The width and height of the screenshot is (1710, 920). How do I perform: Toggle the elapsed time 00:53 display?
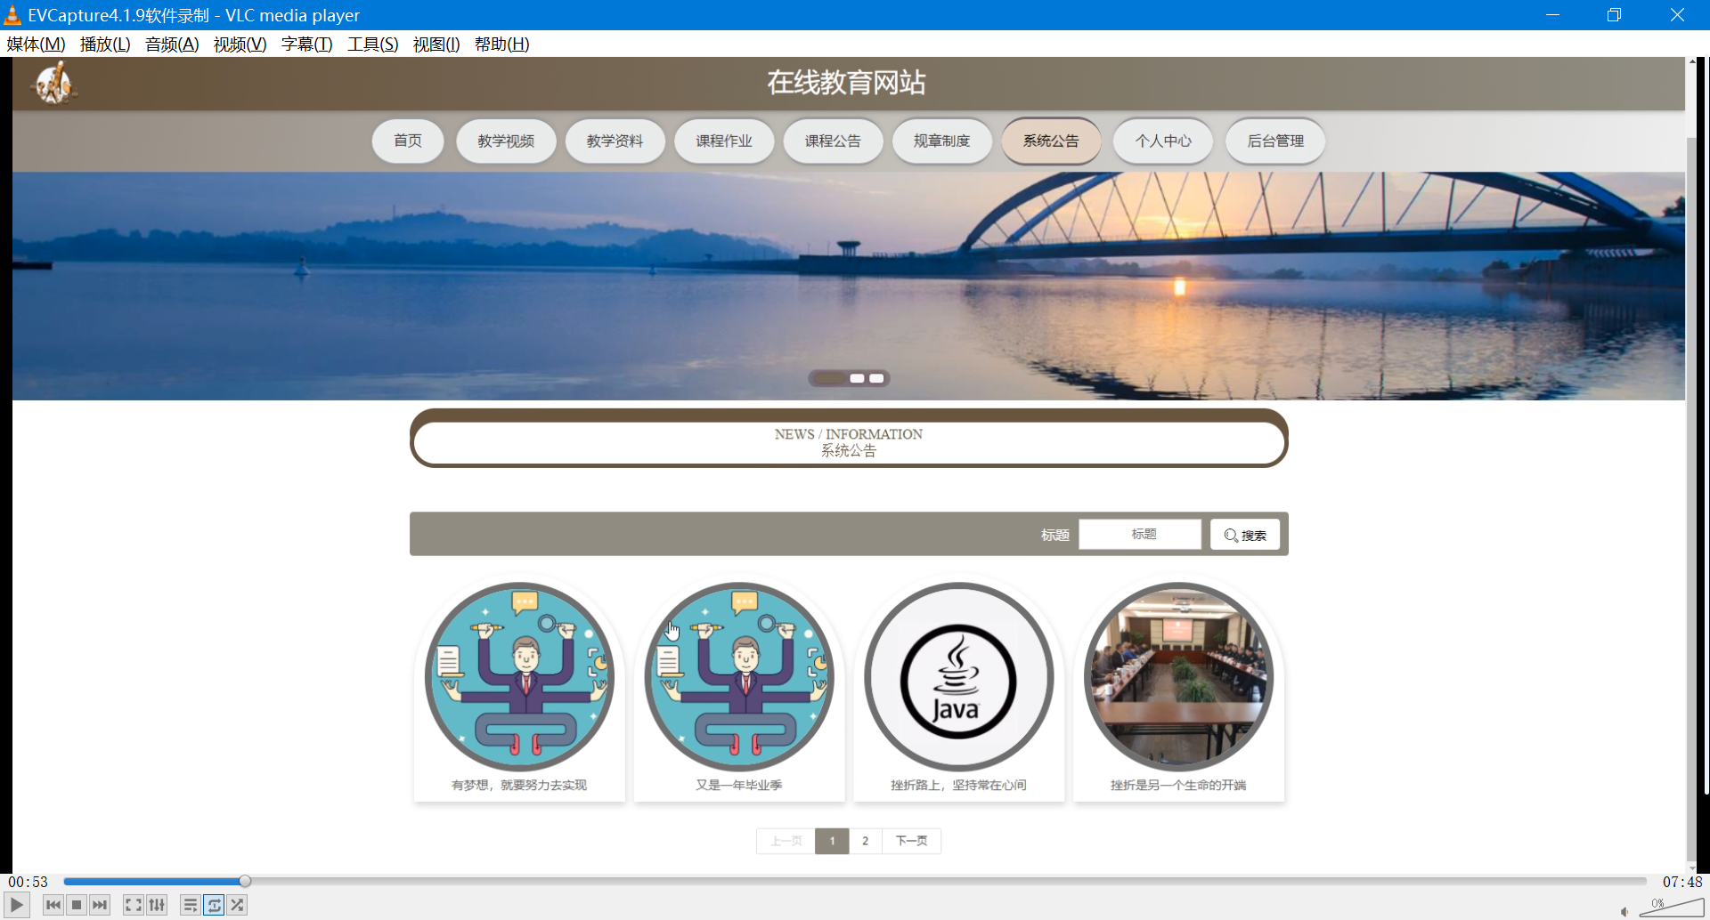coord(28,882)
